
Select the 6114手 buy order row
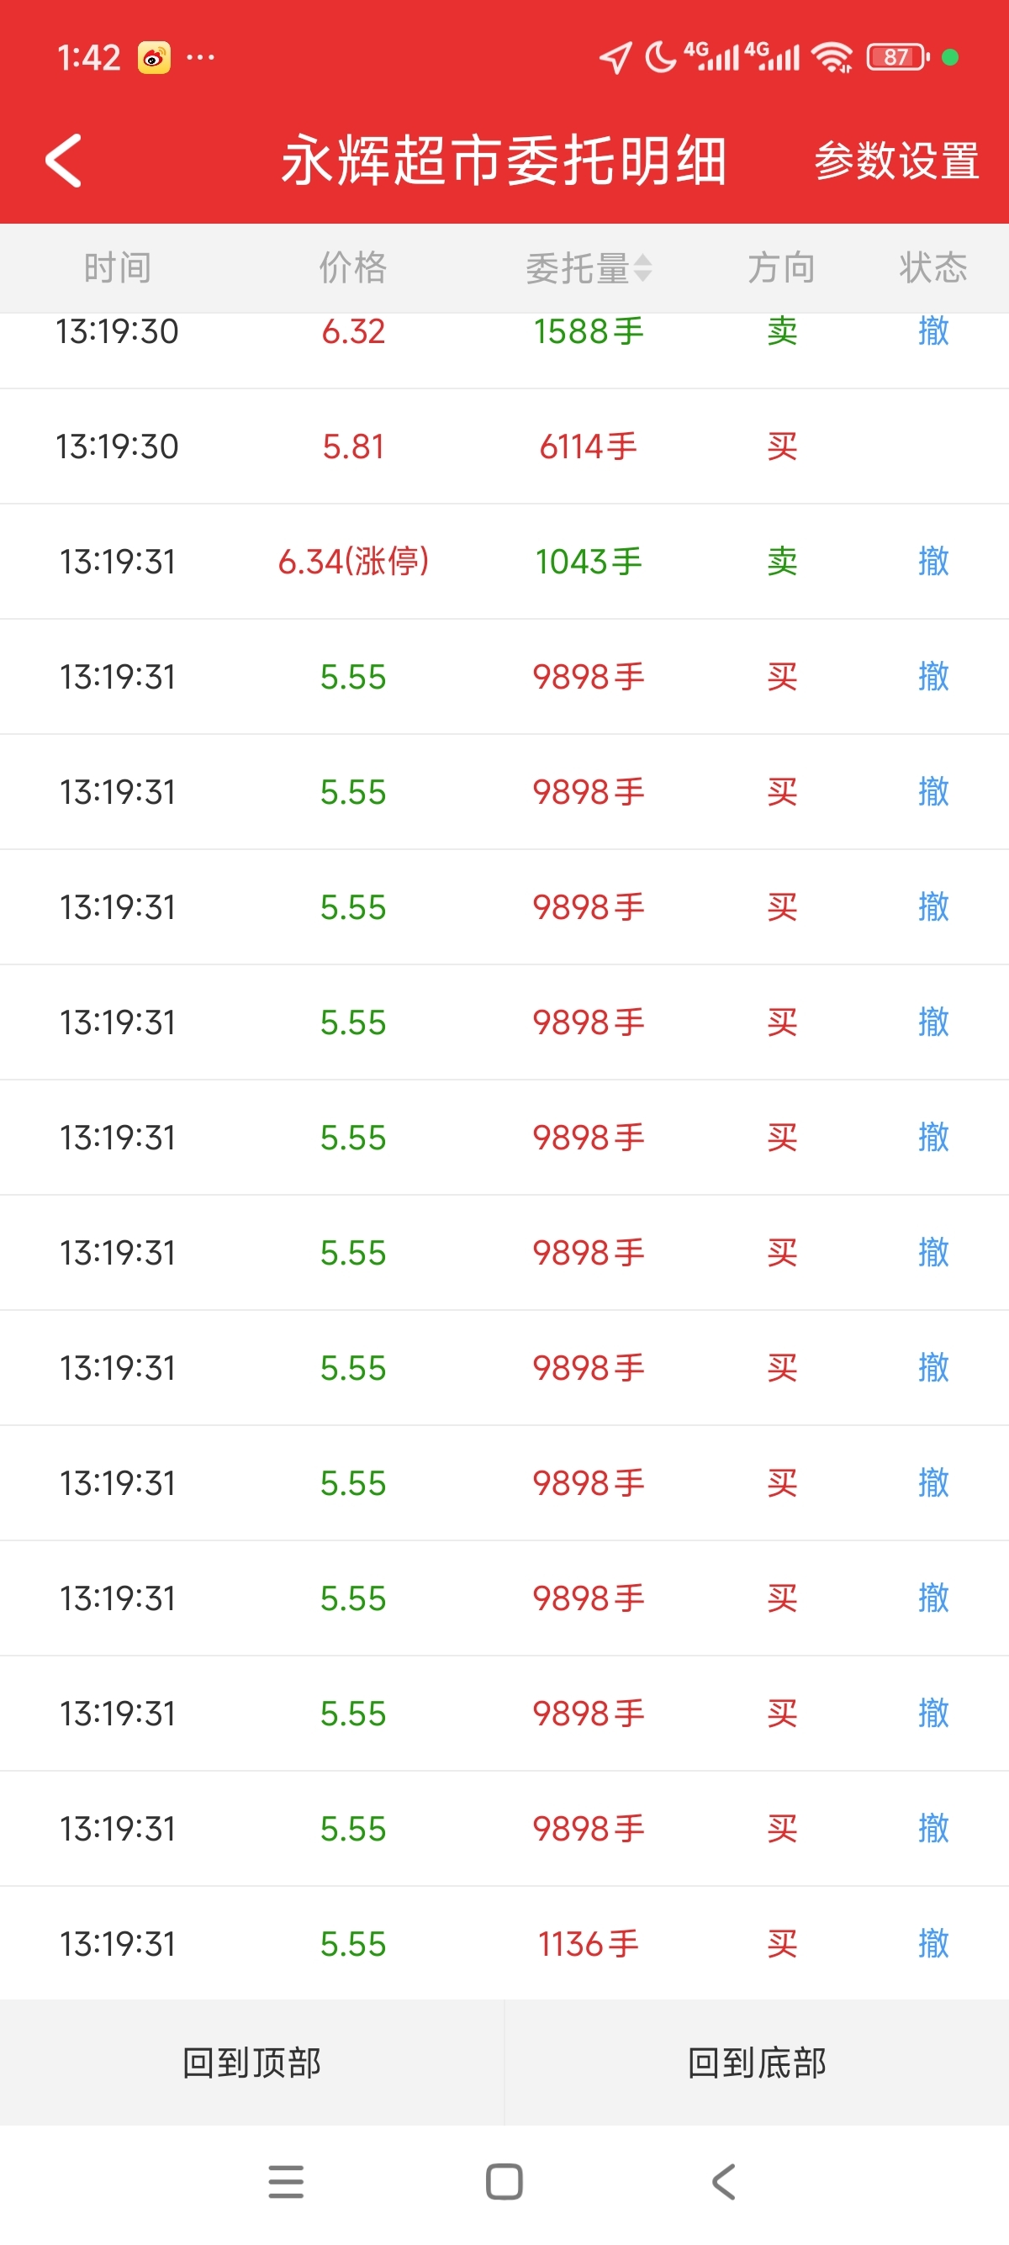[504, 446]
